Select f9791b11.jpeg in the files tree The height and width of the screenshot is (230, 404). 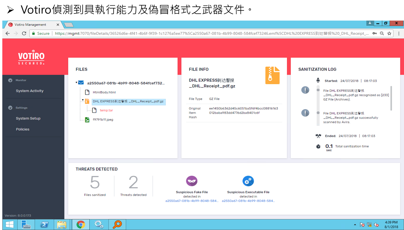point(103,120)
